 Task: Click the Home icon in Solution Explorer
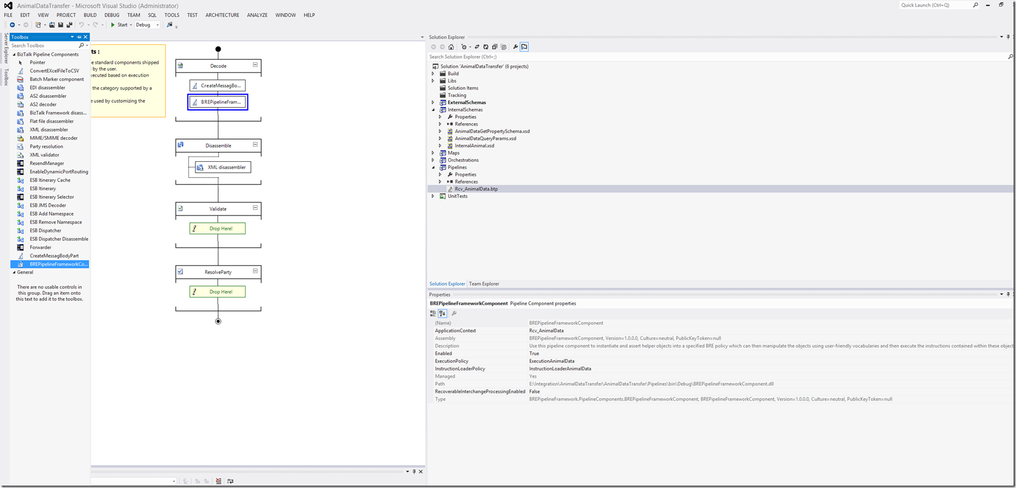click(x=451, y=47)
